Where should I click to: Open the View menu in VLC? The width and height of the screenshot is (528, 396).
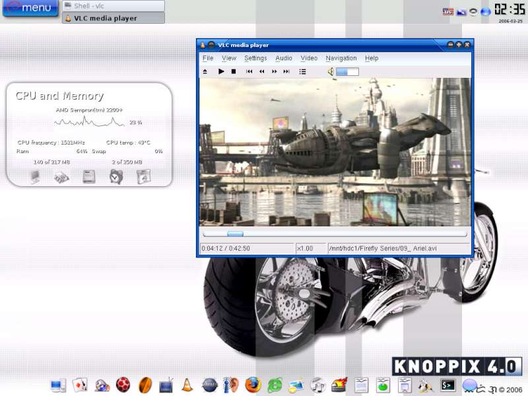point(229,58)
